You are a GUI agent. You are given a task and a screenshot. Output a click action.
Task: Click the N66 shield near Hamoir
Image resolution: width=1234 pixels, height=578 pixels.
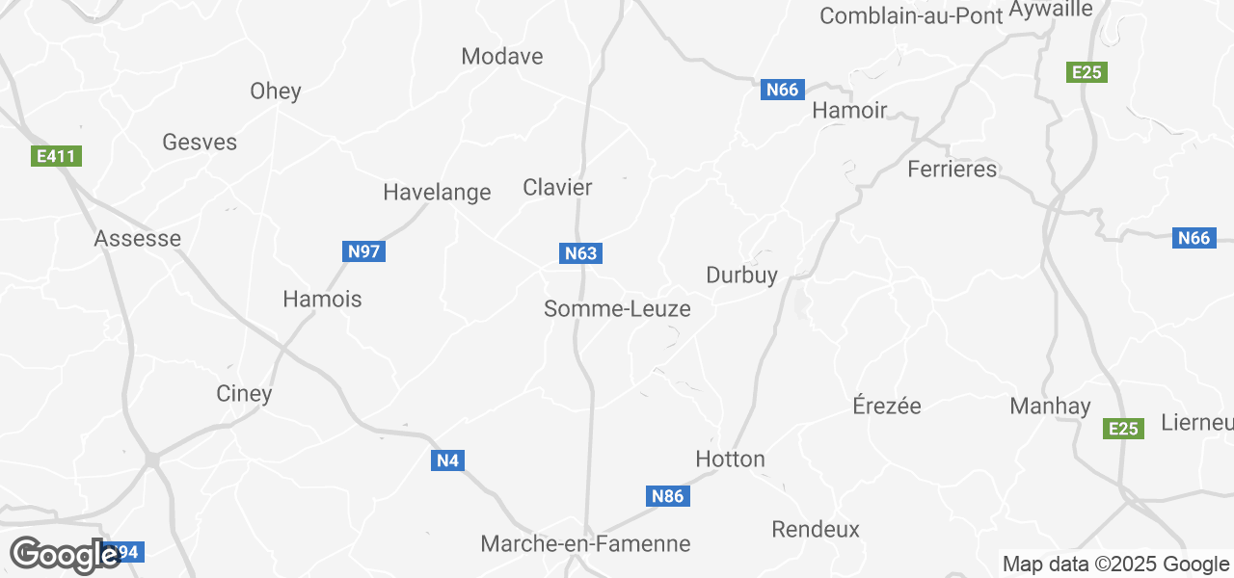(781, 90)
